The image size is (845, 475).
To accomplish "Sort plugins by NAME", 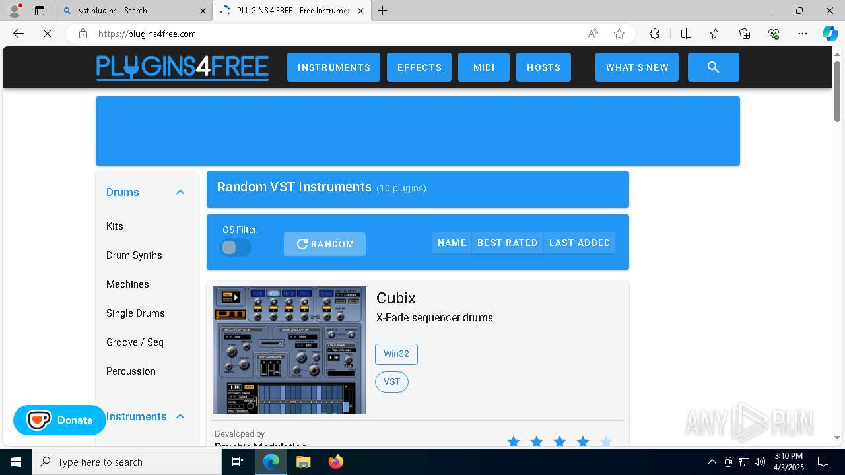I will pos(452,243).
